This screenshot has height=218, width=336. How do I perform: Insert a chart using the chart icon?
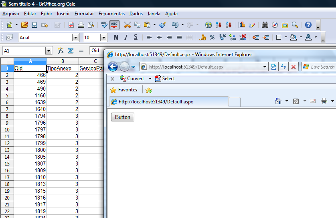(x=242, y=25)
